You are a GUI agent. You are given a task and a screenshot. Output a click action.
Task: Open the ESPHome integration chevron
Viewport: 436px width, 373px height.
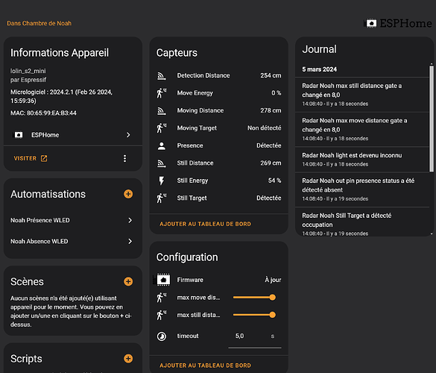128,135
